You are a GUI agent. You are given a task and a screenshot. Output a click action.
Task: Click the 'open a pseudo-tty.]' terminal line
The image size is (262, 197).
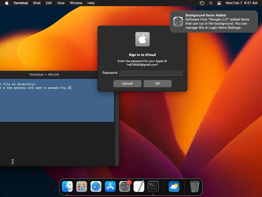pyautogui.click(x=52, y=88)
